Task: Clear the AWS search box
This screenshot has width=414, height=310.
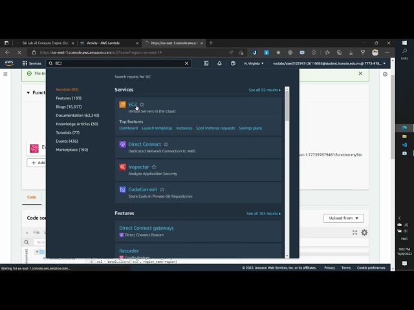Action: 186,63
